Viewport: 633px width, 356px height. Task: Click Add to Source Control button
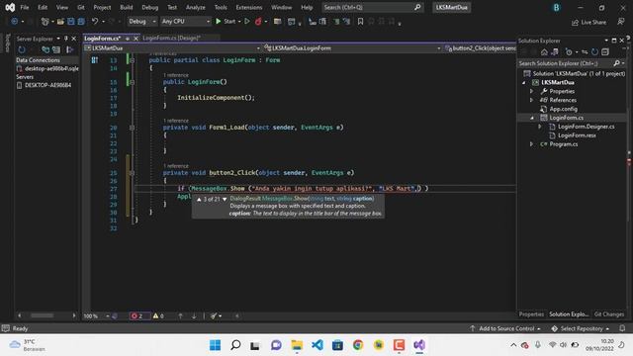[x=505, y=328]
